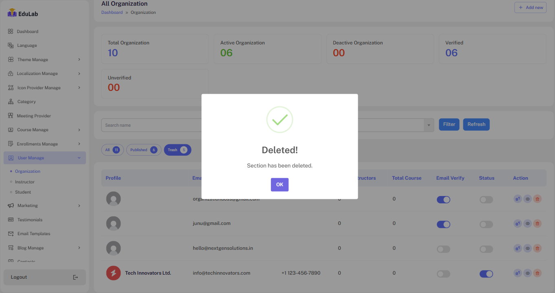This screenshot has height=293, width=555.
Task: Click the red trash icon for hello@nextgensolutions.in
Action: [537, 249]
